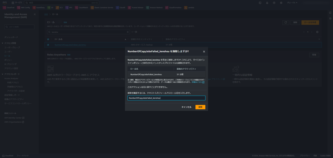Open the グローバル region dropdown
The width and height of the screenshot is (333, 158).
(292, 2)
